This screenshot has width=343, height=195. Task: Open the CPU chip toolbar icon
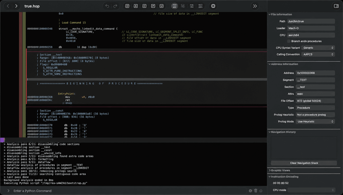tap(213, 6)
